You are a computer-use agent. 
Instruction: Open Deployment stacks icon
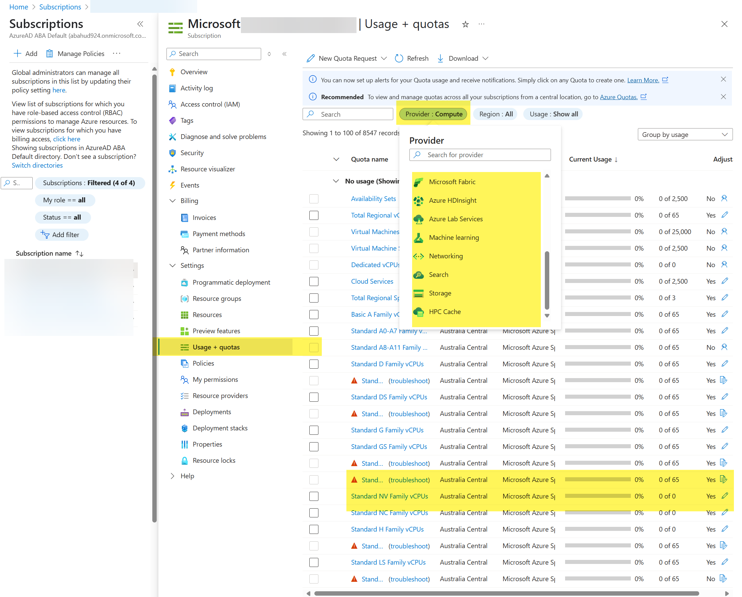point(184,428)
